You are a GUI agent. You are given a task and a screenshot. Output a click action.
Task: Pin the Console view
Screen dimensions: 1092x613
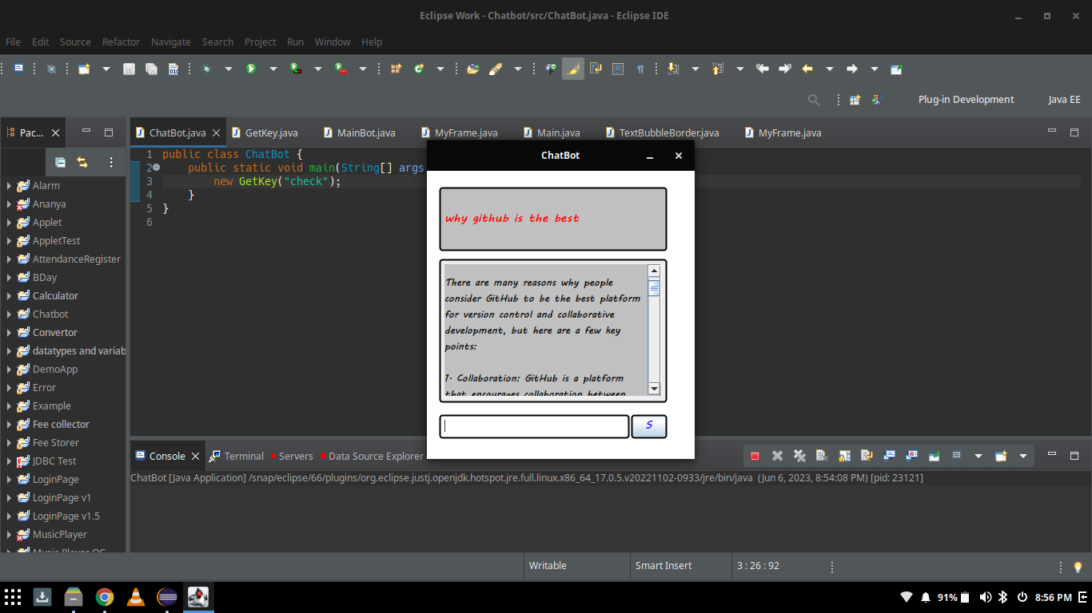coord(934,455)
